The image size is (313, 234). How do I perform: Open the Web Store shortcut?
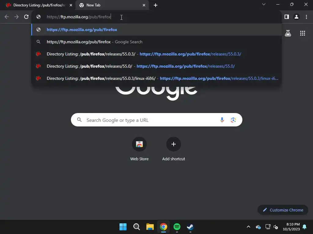(x=139, y=149)
